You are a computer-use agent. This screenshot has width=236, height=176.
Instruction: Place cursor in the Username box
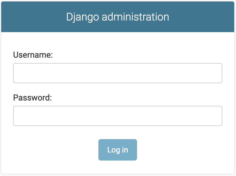click(x=117, y=73)
